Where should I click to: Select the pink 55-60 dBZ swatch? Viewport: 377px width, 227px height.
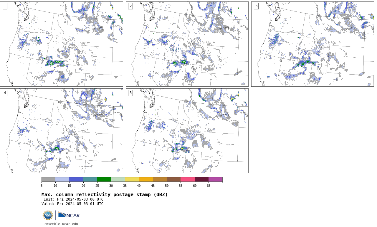tap(188, 179)
